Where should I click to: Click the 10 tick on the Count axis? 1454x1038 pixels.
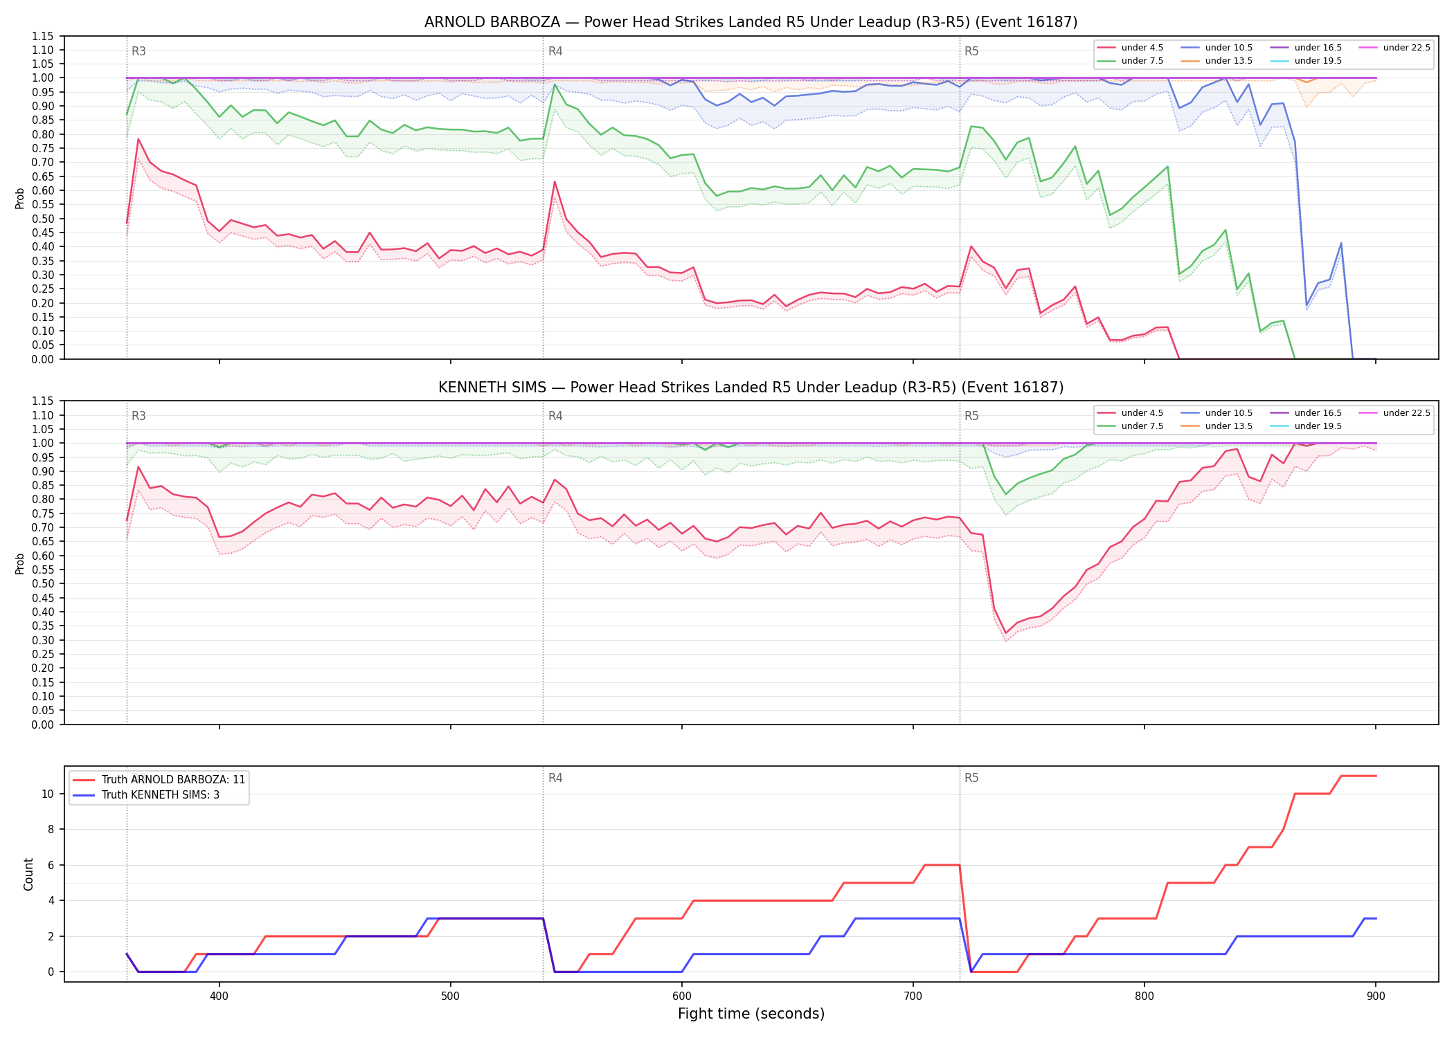pyautogui.click(x=48, y=794)
